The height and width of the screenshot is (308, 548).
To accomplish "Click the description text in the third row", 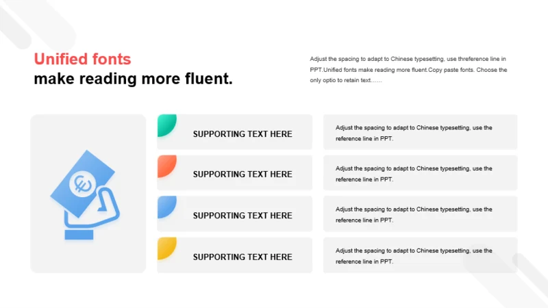I will (x=414, y=214).
